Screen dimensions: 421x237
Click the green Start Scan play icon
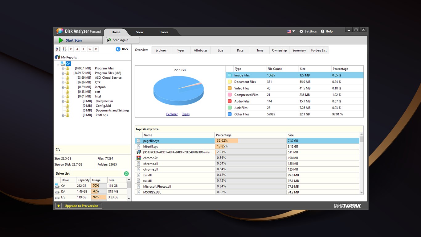coord(61,40)
